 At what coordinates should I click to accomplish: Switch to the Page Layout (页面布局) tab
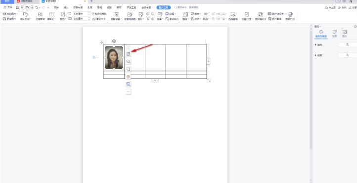(x=78, y=7)
